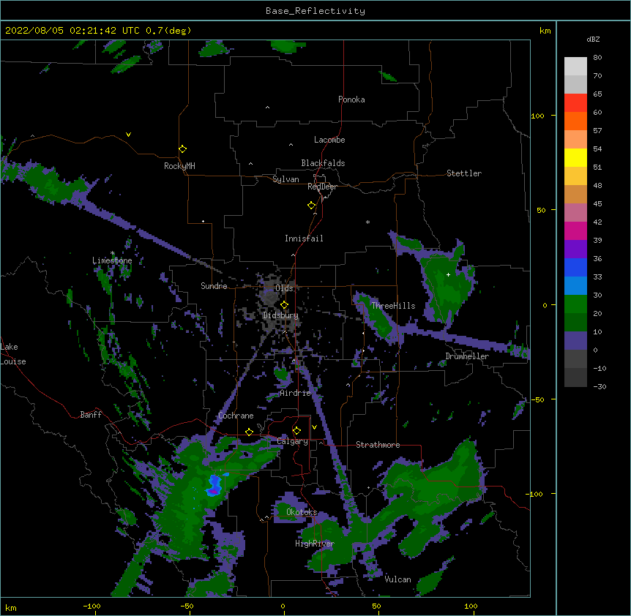Viewport: 631px width, 616px height.
Task: Click the white asterisk above Limestone label
Action: [x=113, y=253]
